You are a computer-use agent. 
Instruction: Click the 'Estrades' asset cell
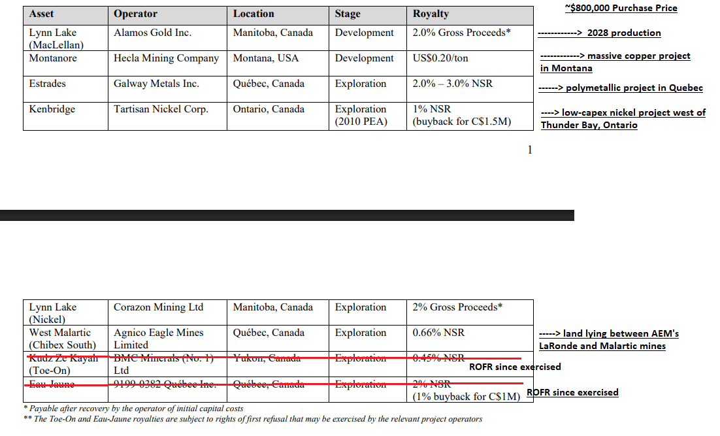pyautogui.click(x=66, y=89)
